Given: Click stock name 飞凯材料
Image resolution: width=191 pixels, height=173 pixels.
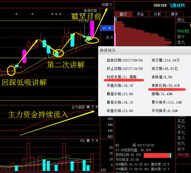Looking at the screenshot, I should [x=177, y=5].
